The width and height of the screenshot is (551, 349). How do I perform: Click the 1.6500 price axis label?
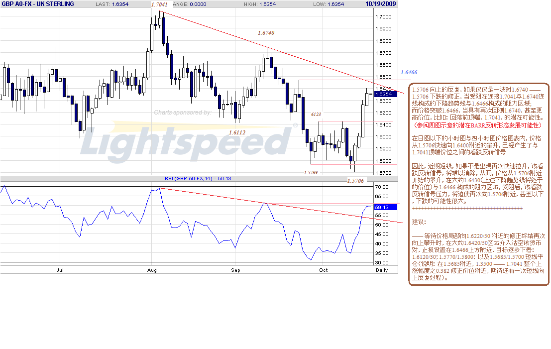[383, 77]
